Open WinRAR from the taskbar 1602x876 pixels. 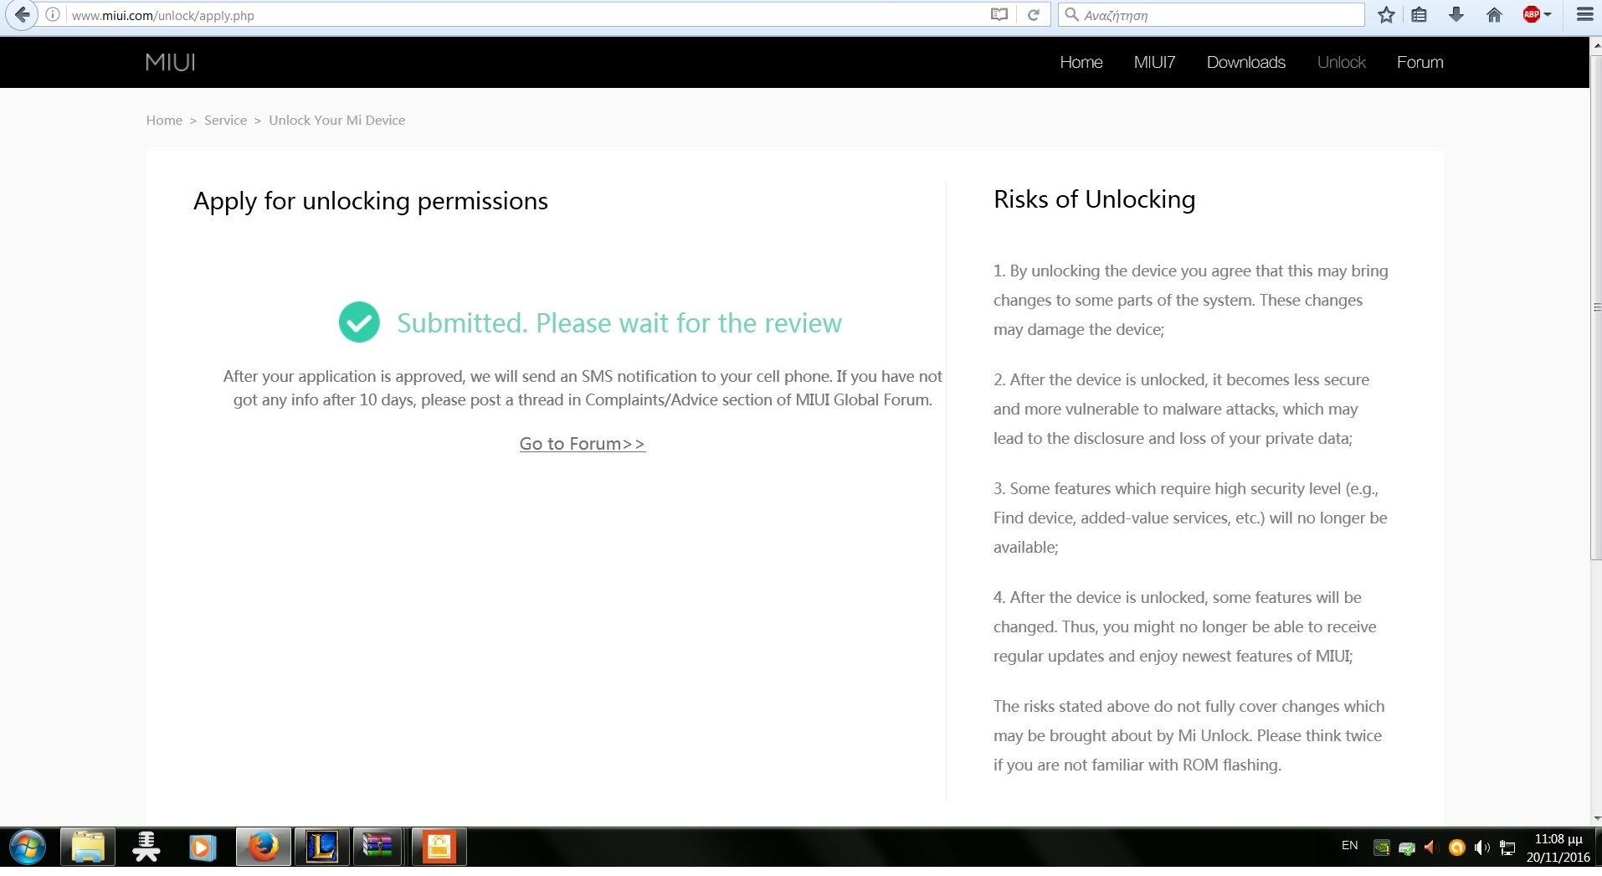378,848
